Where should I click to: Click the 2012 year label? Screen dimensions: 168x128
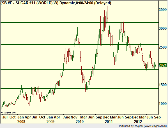[138, 122]
